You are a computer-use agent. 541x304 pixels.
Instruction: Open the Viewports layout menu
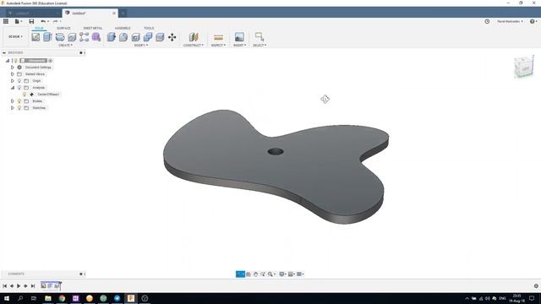point(300,274)
